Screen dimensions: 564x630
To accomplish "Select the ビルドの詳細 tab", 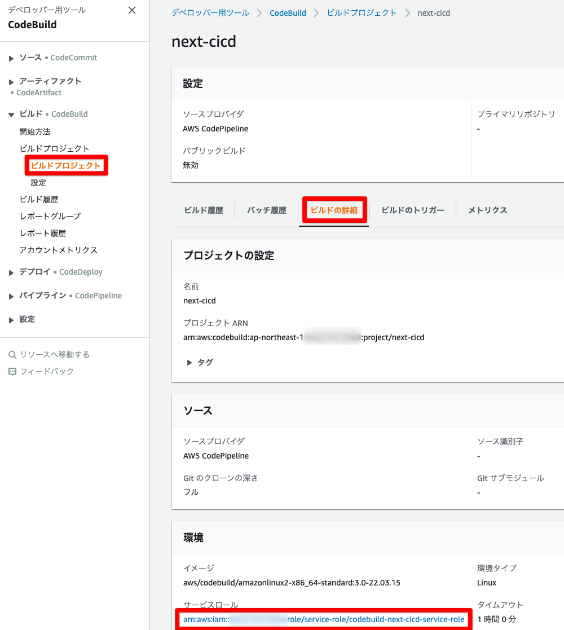I will pos(334,210).
